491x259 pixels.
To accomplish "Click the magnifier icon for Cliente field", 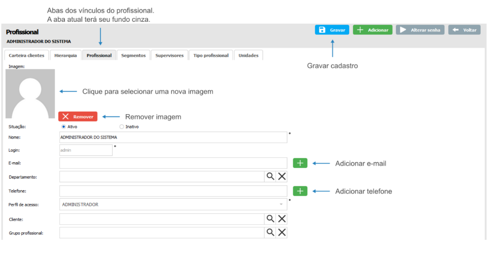I will coord(270,218).
